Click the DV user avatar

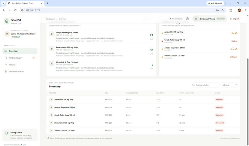[x=196, y=19]
